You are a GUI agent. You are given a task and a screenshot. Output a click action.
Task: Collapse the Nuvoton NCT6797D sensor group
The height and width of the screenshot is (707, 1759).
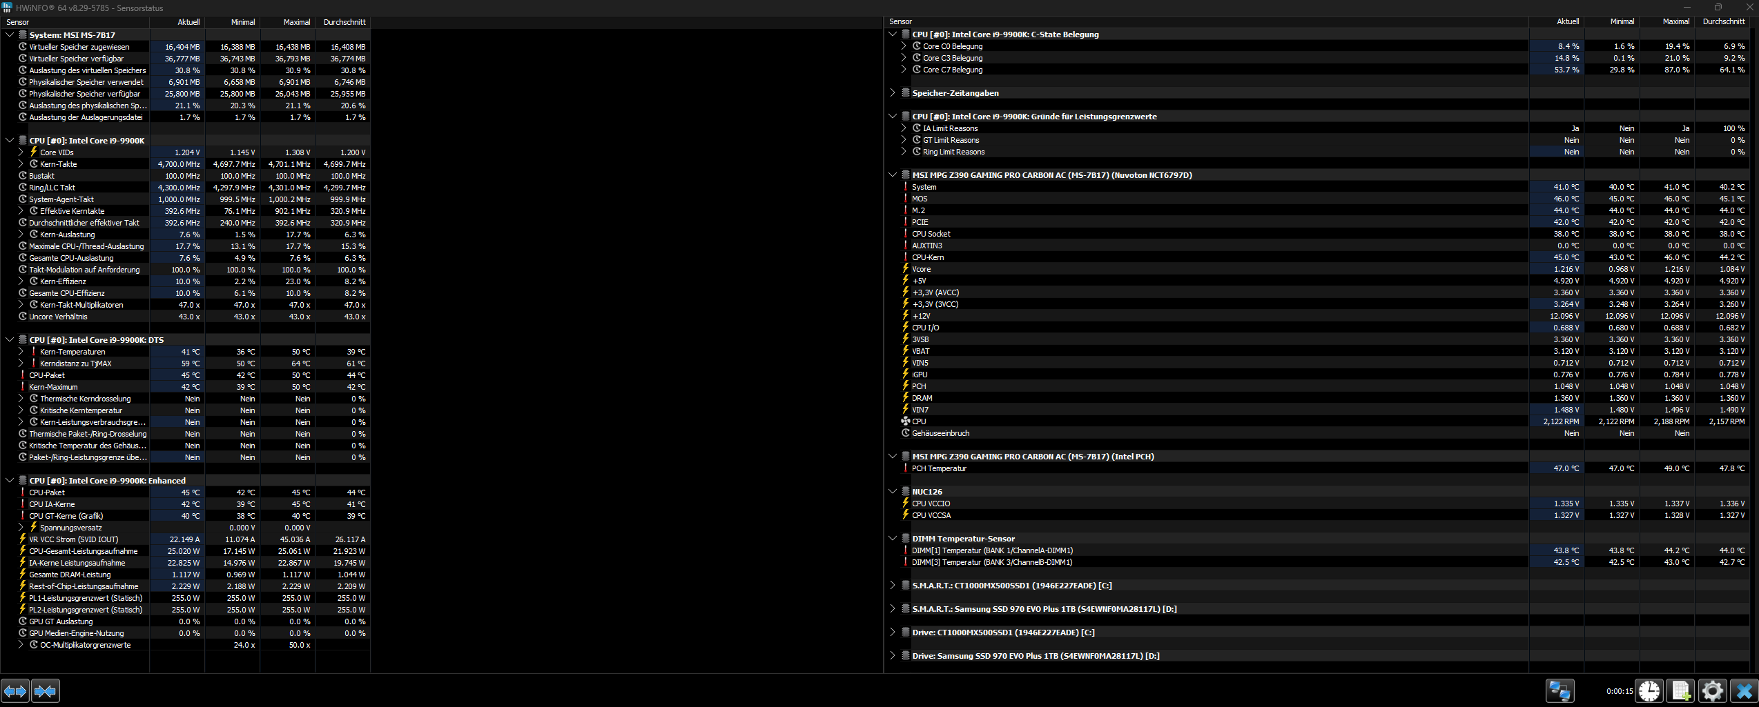(x=893, y=175)
